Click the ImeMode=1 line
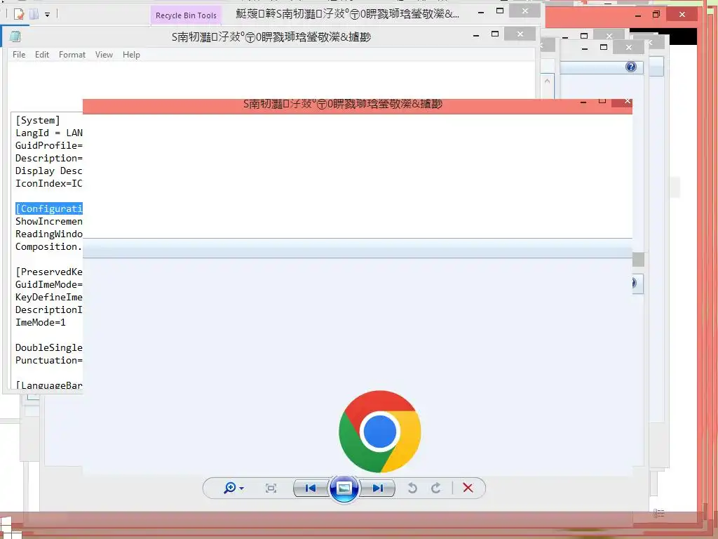The width and height of the screenshot is (718, 539). tap(40, 322)
